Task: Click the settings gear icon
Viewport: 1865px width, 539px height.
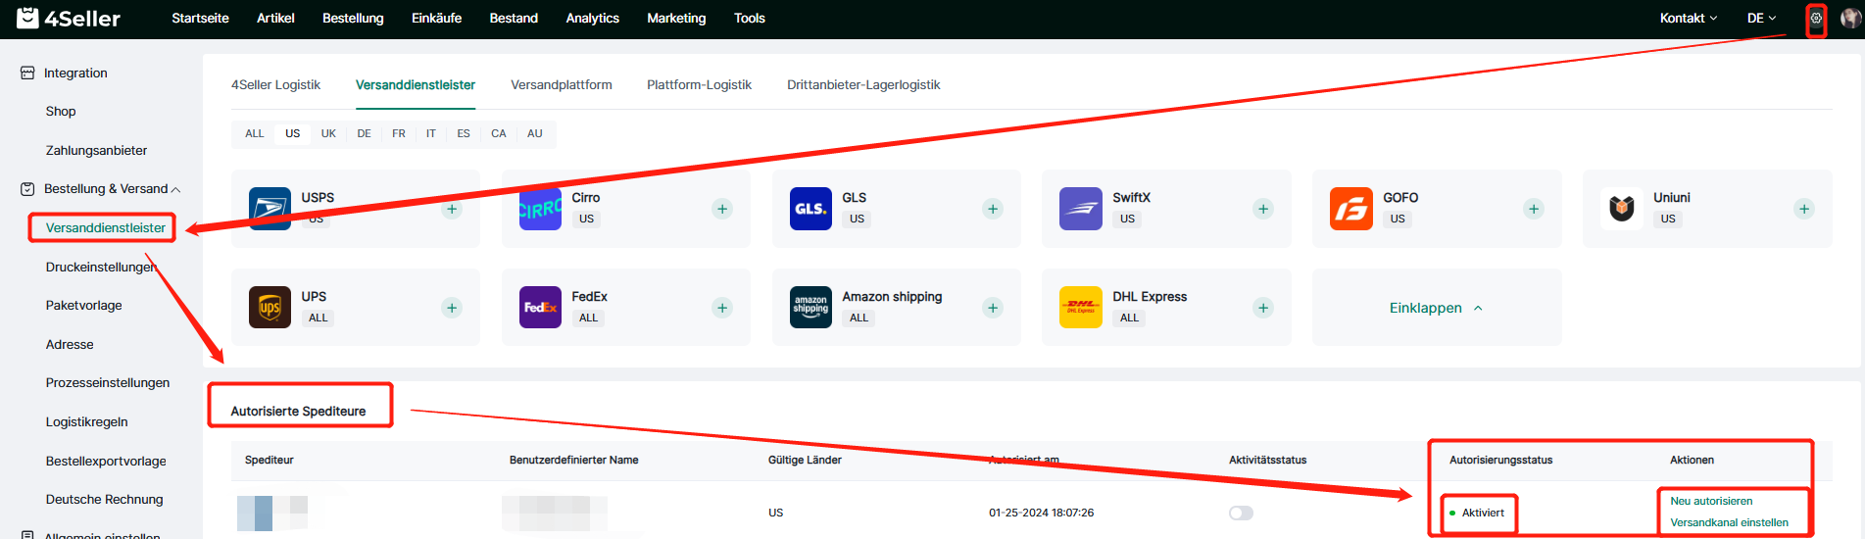Action: [x=1816, y=19]
